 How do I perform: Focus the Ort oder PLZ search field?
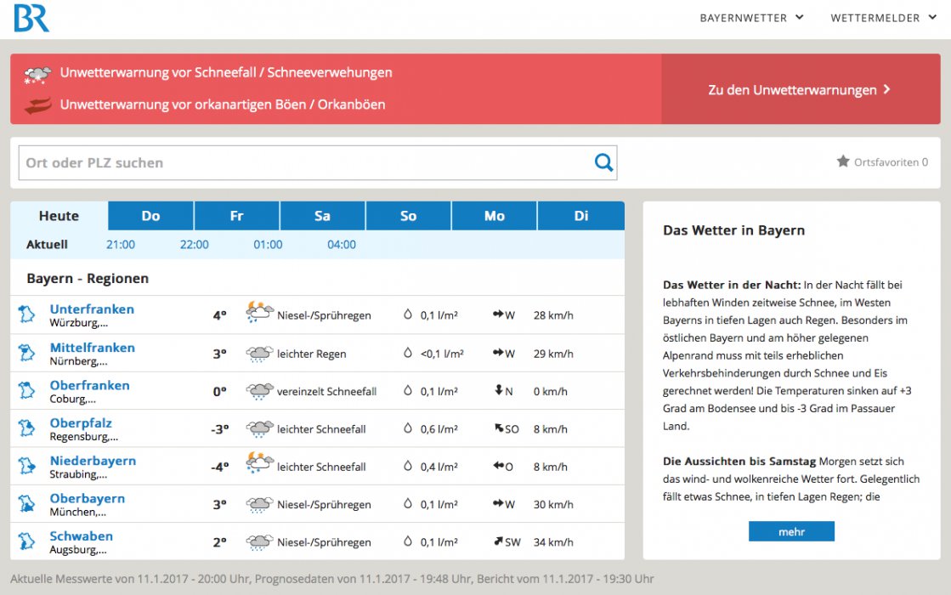306,162
